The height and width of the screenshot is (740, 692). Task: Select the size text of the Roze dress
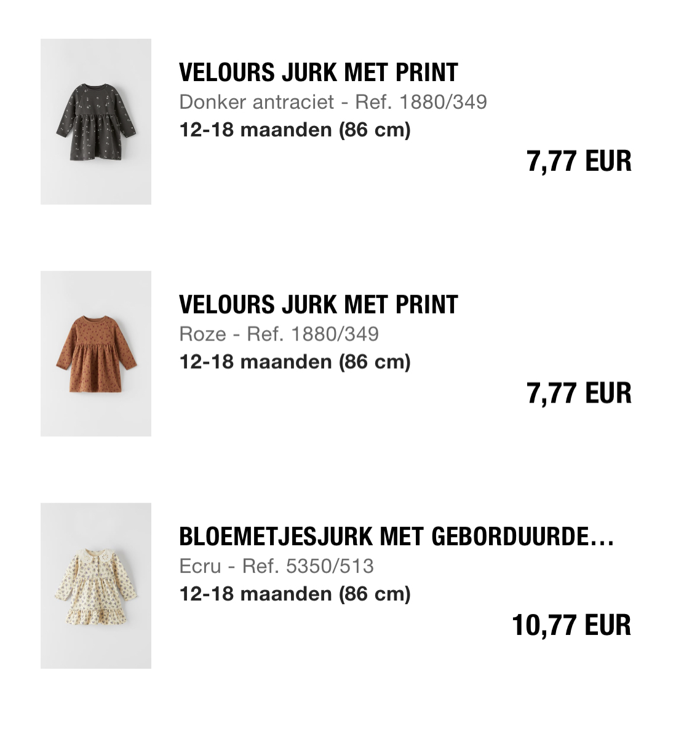295,361
